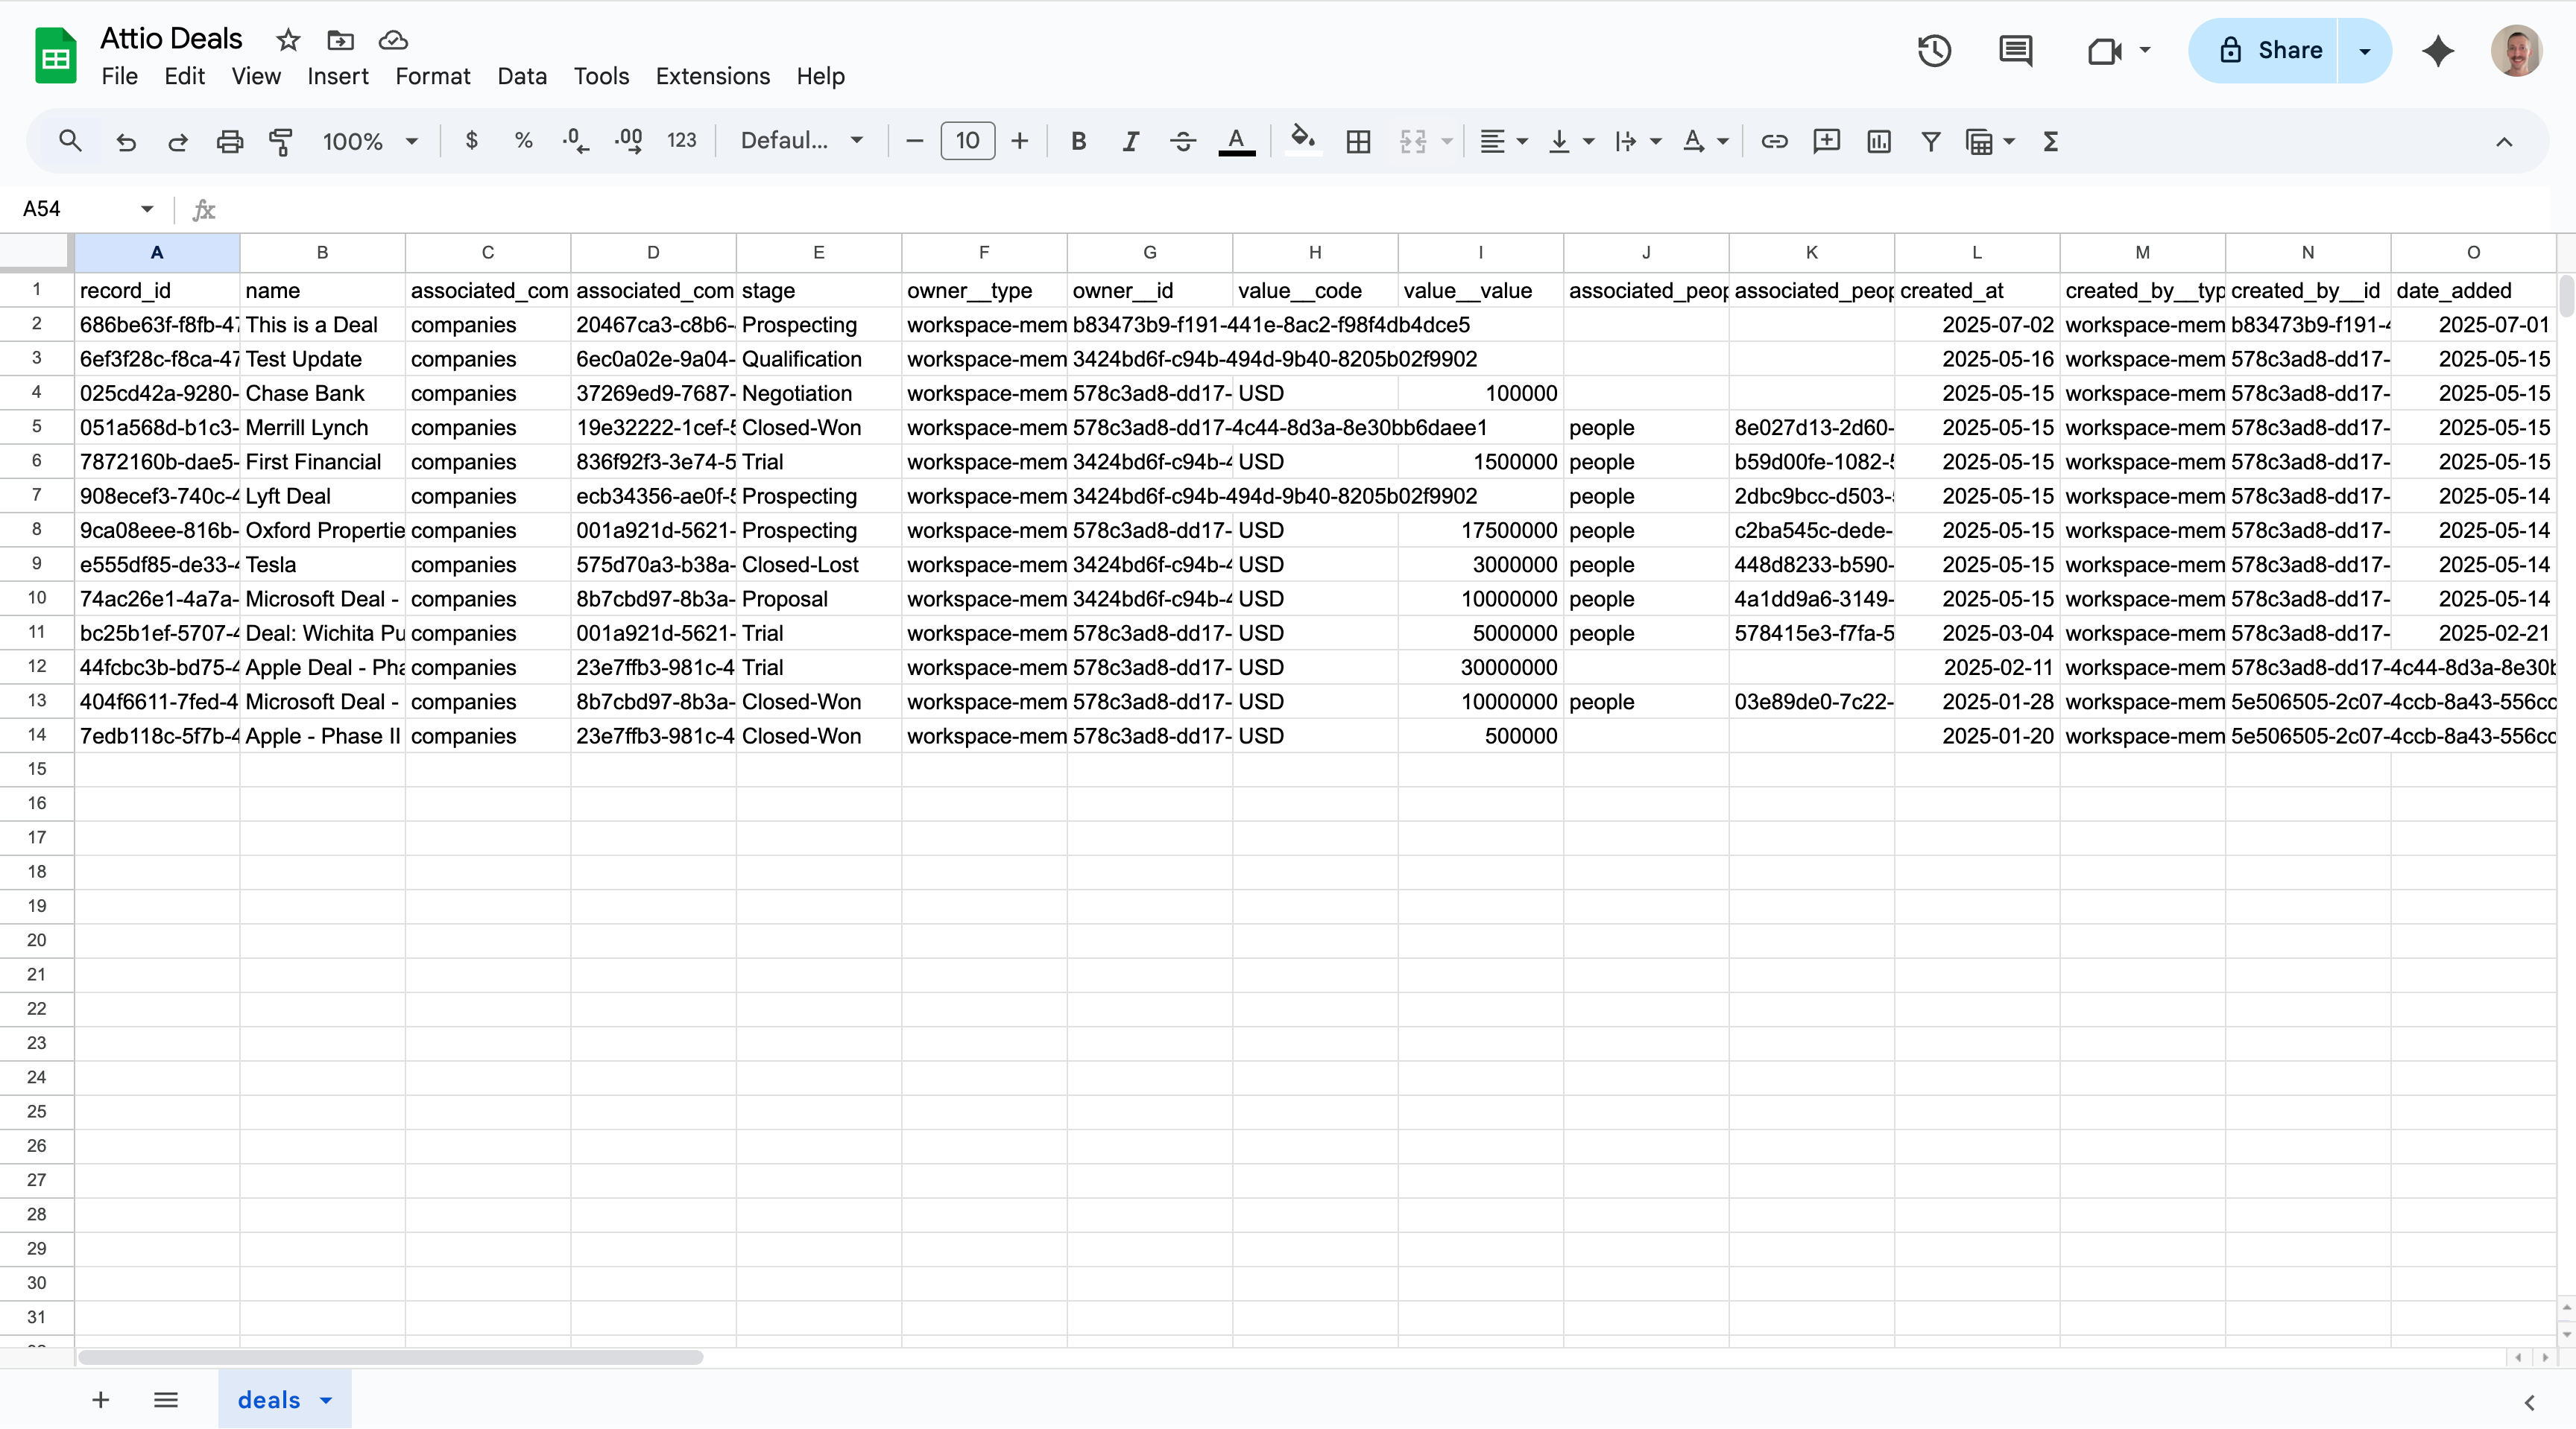Star the Attio Deals document
Viewport: 2576px width, 1429px height.
[x=288, y=40]
